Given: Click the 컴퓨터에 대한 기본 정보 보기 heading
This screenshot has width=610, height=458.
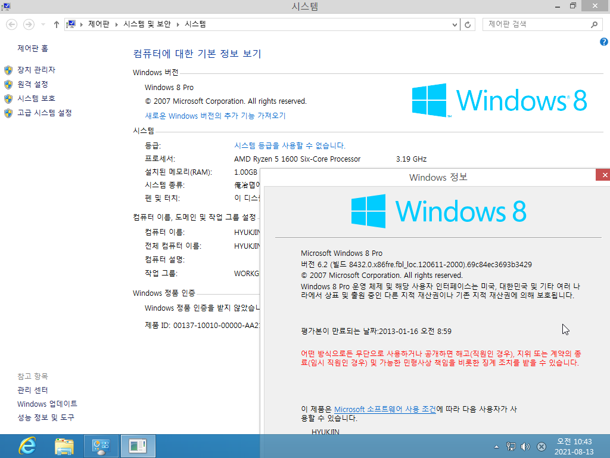Looking at the screenshot, I should click(x=197, y=53).
